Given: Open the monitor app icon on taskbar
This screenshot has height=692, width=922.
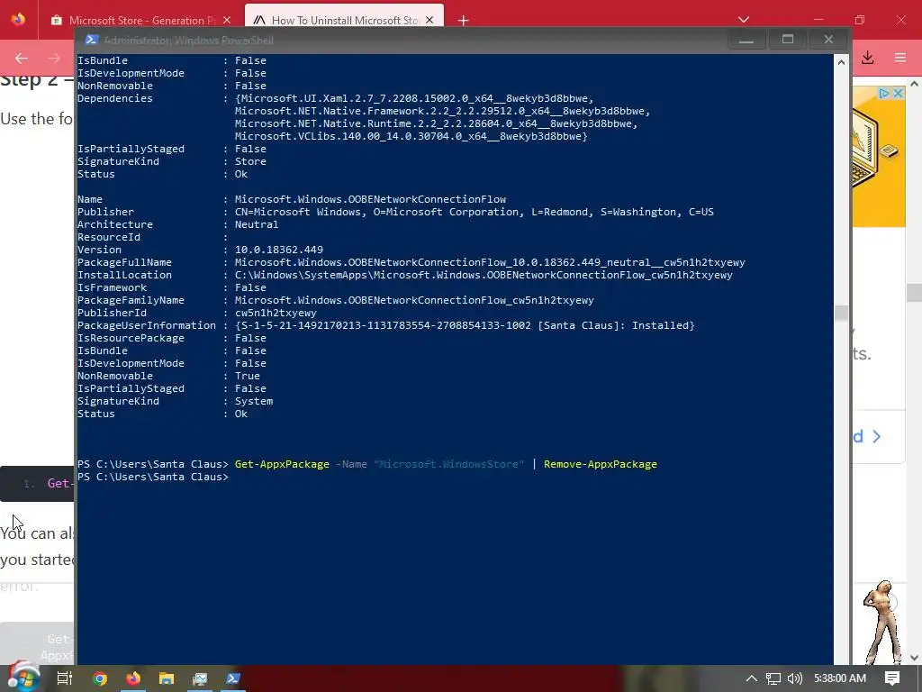Looking at the screenshot, I should [x=200, y=678].
